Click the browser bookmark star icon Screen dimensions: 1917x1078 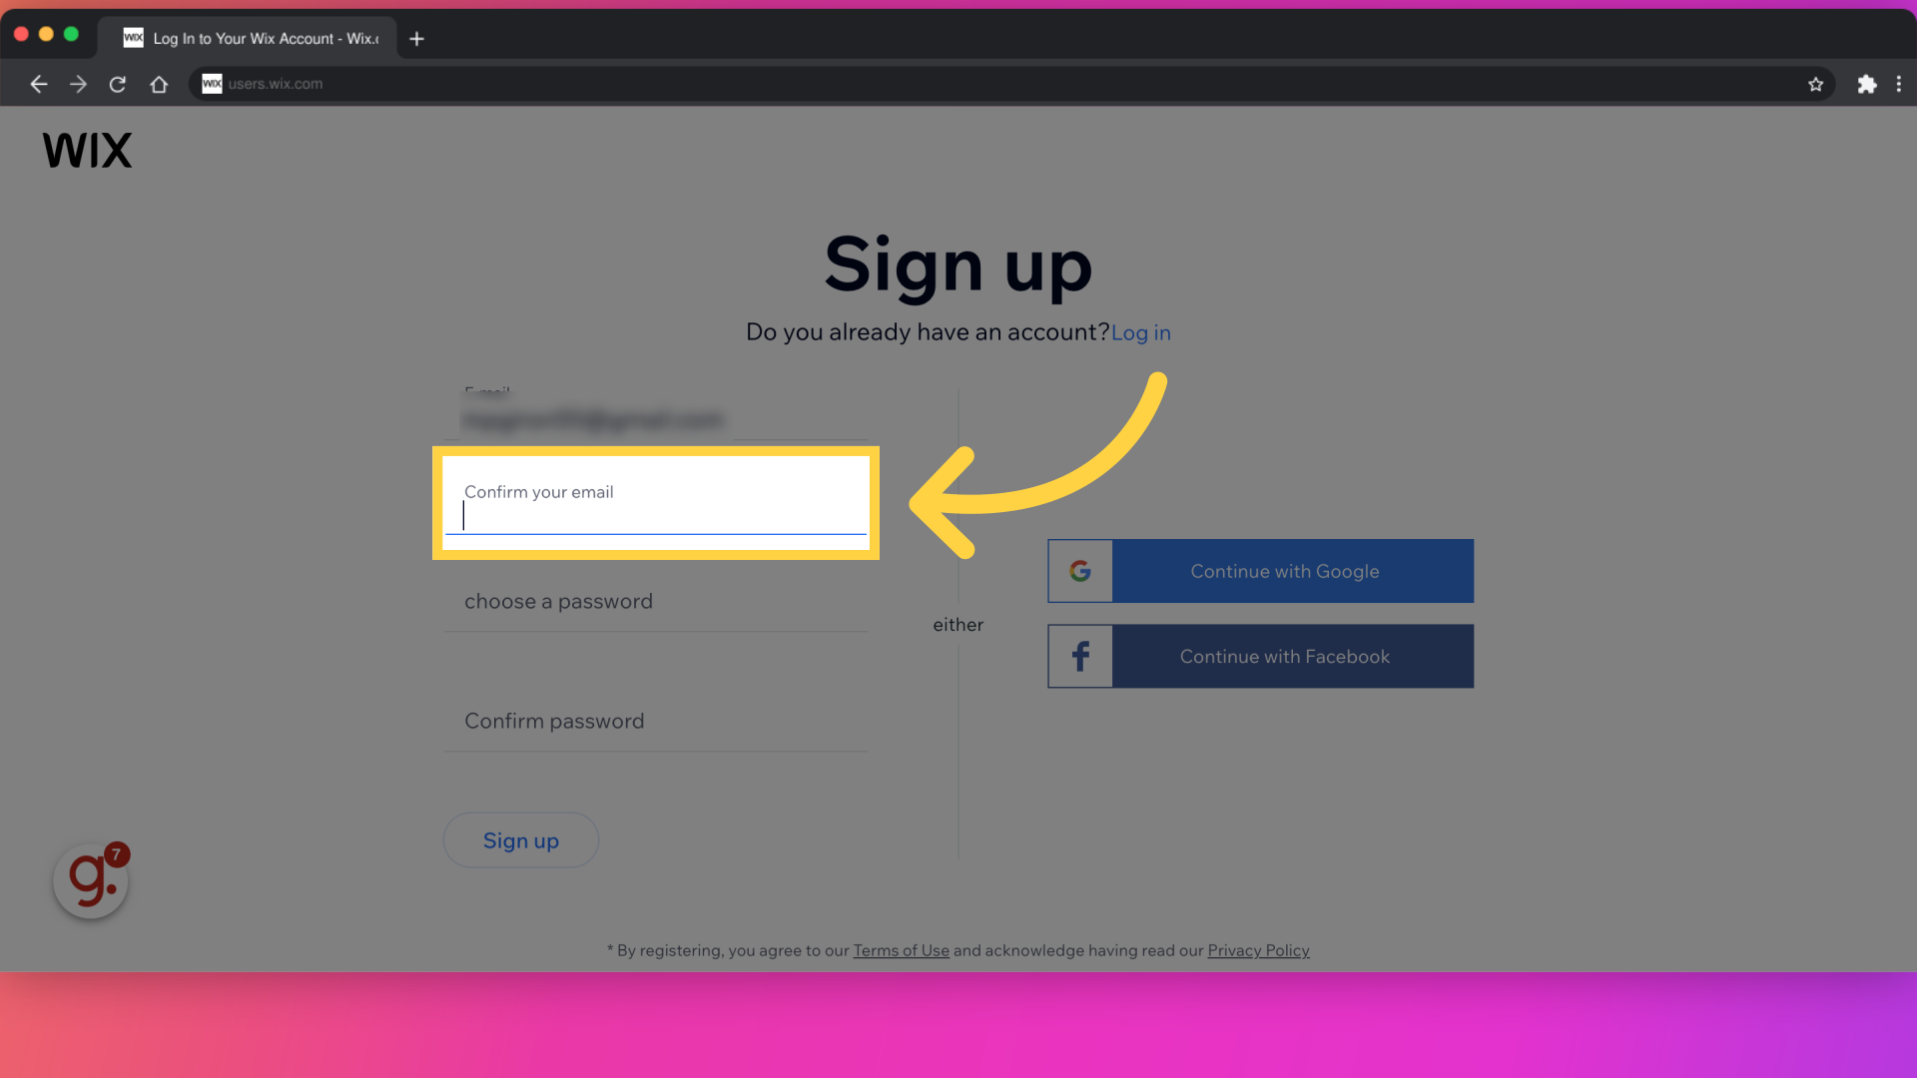point(1817,83)
